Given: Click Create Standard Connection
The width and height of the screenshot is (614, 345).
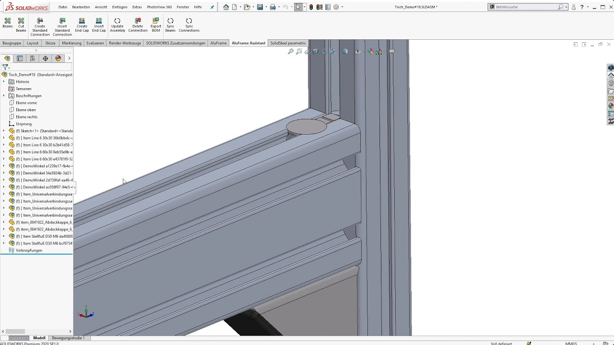Looking at the screenshot, I should [40, 27].
